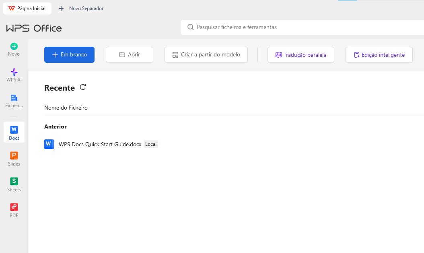Open the PDF section
The width and height of the screenshot is (424, 253).
14,210
